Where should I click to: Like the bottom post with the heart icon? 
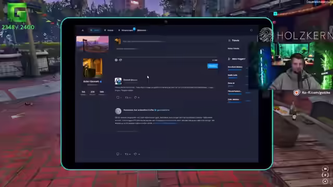[x=135, y=154]
